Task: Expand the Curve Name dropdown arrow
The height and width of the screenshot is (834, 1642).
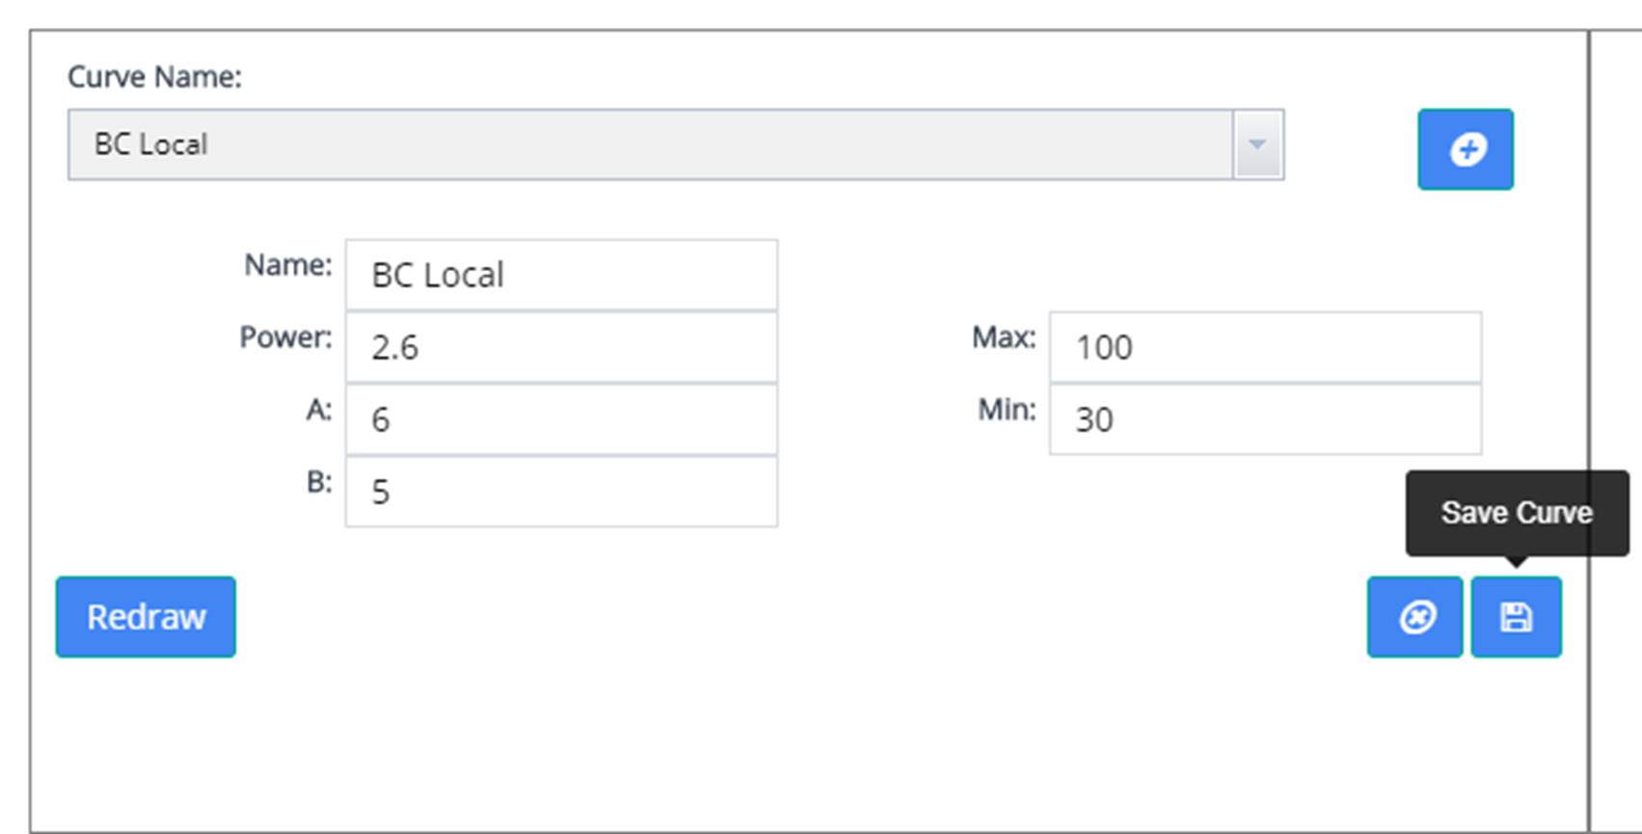Action: click(x=1257, y=145)
